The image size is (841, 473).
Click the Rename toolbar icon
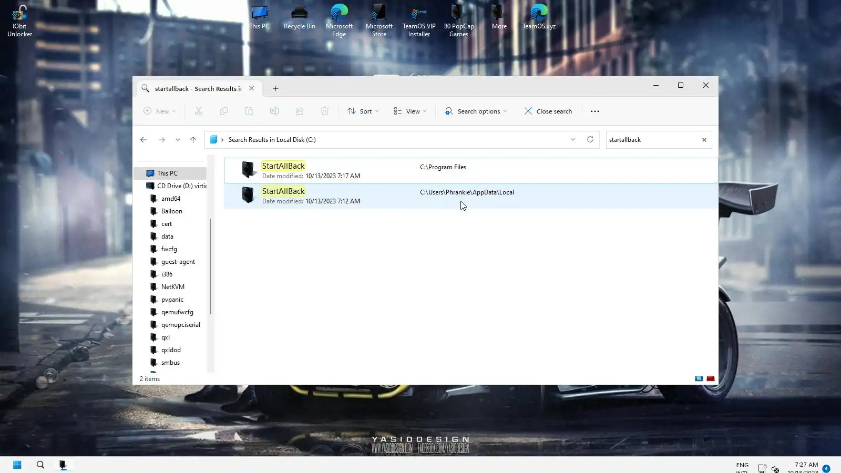click(x=274, y=111)
